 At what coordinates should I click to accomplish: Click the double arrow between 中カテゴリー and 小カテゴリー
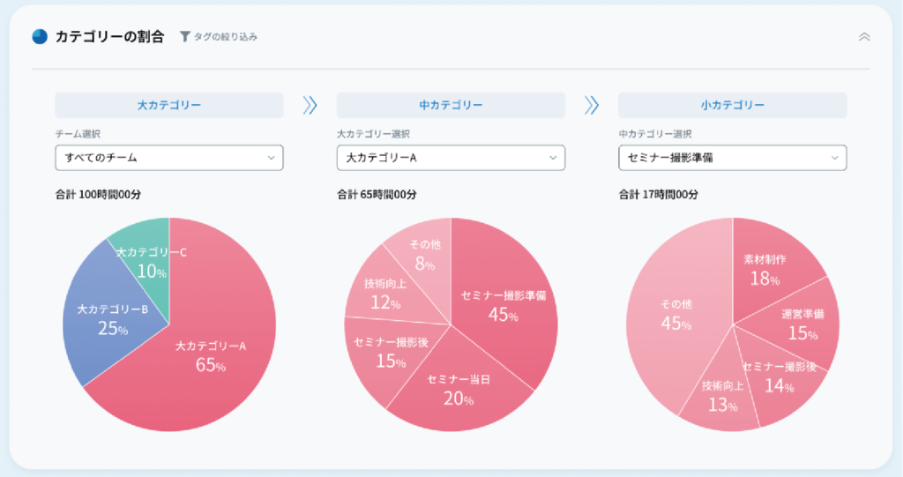(x=592, y=106)
